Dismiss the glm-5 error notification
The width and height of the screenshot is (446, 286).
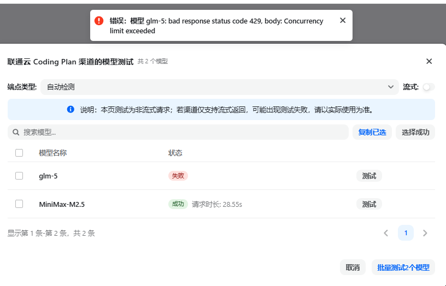(343, 20)
